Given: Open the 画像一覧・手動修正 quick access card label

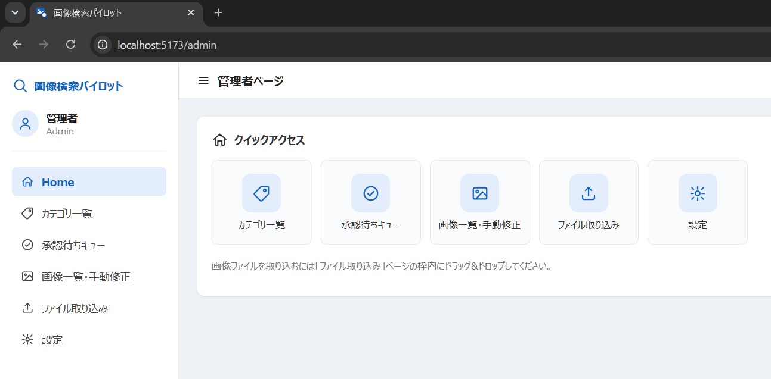Looking at the screenshot, I should 479,225.
